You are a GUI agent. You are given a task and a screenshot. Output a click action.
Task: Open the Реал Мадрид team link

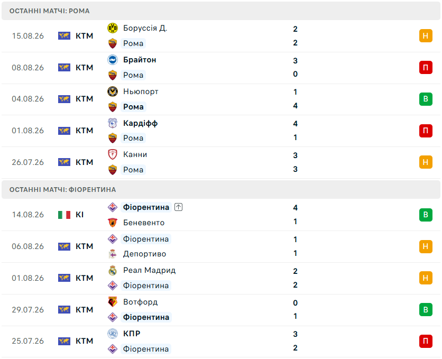[150, 270]
